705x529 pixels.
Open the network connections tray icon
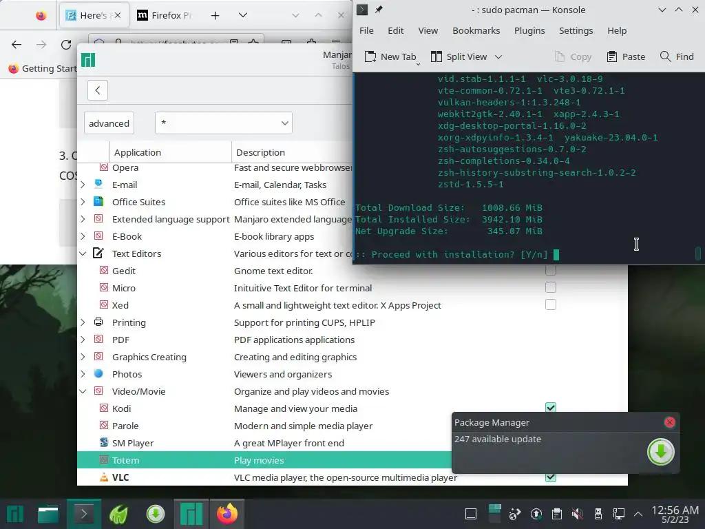[x=619, y=514]
